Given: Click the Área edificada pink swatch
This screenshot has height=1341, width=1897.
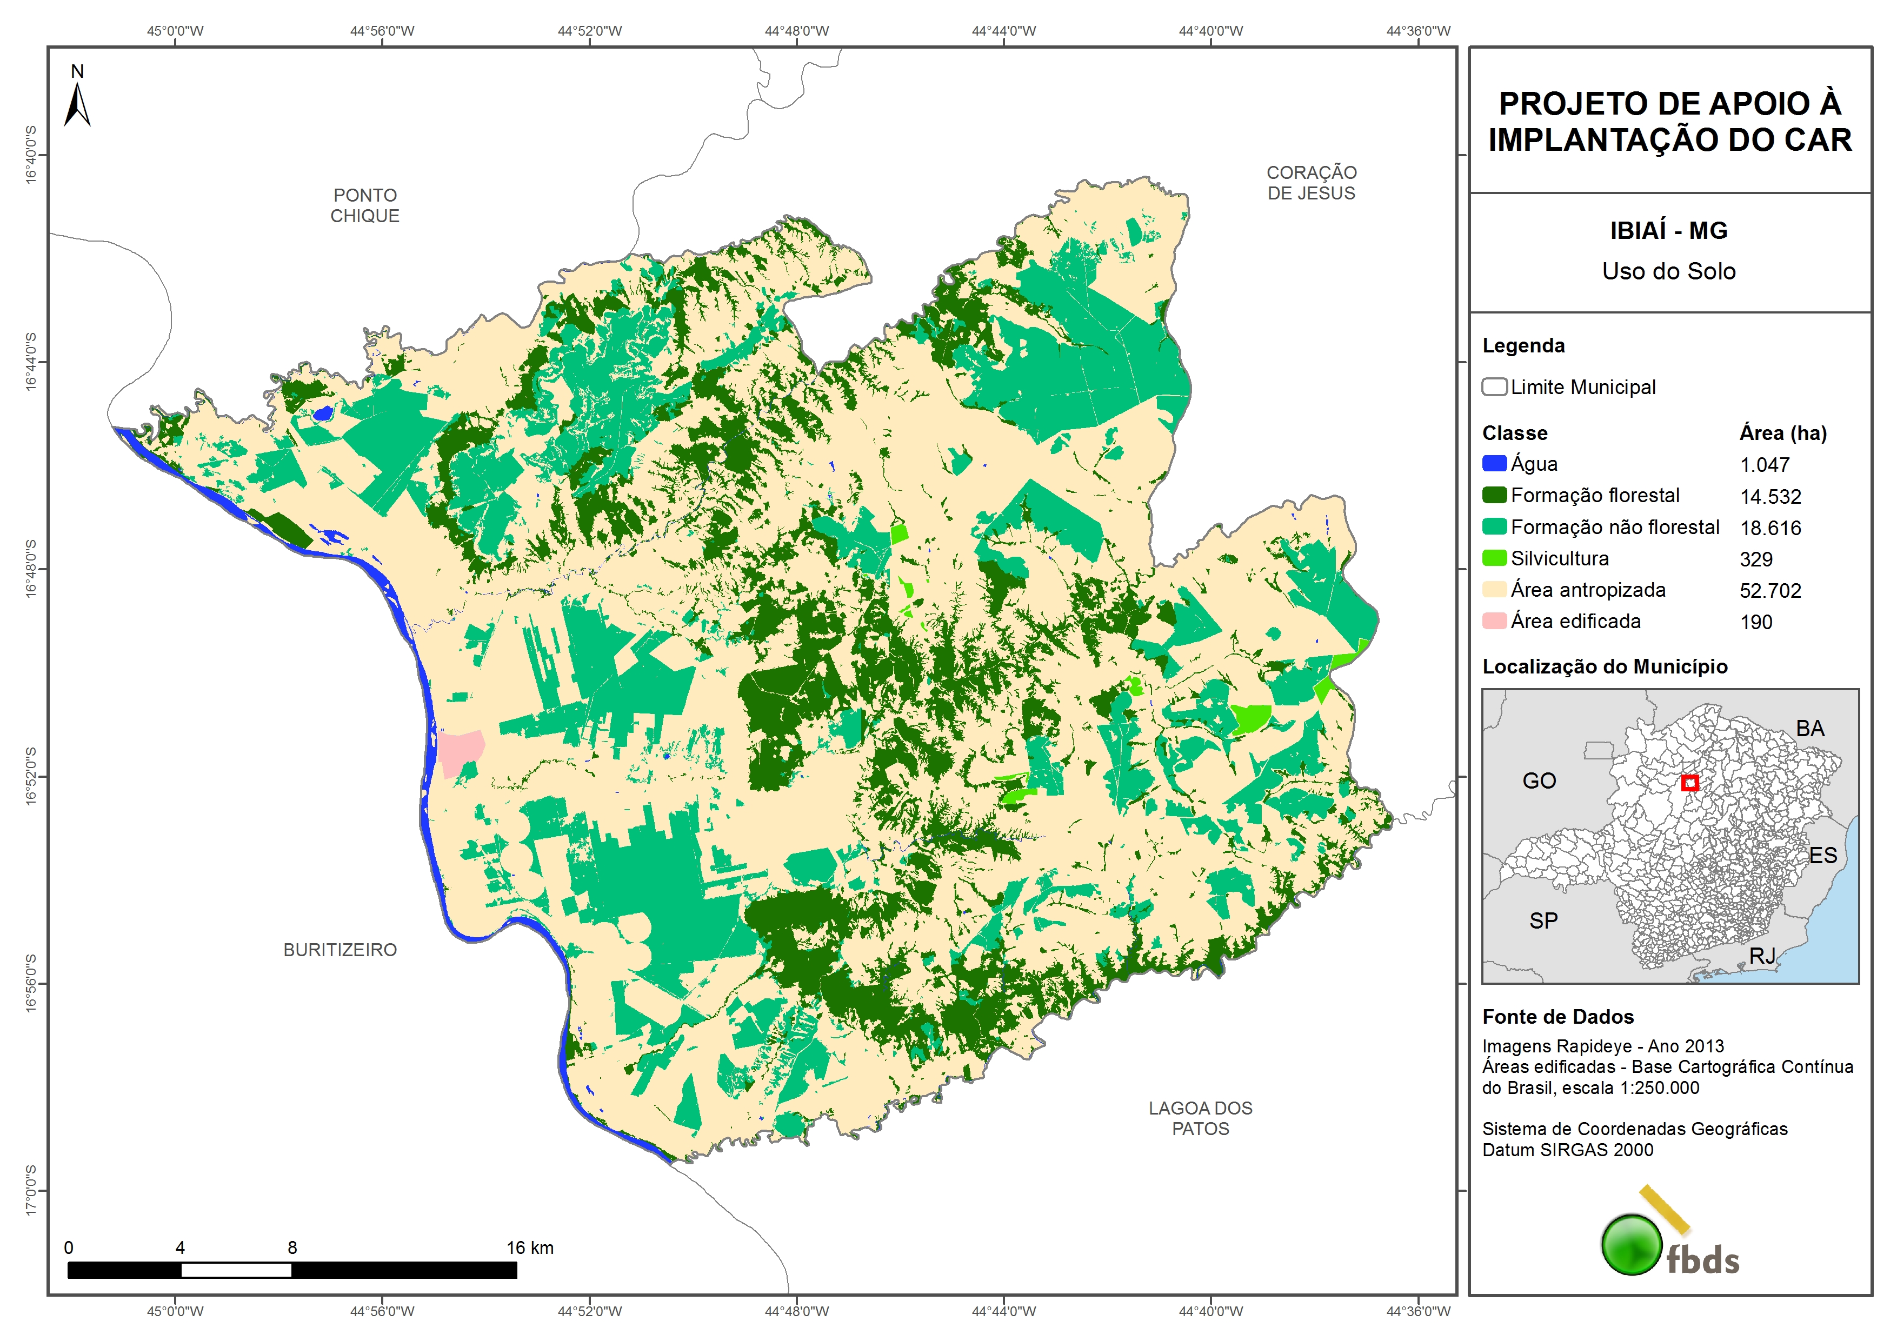Looking at the screenshot, I should point(1494,621).
